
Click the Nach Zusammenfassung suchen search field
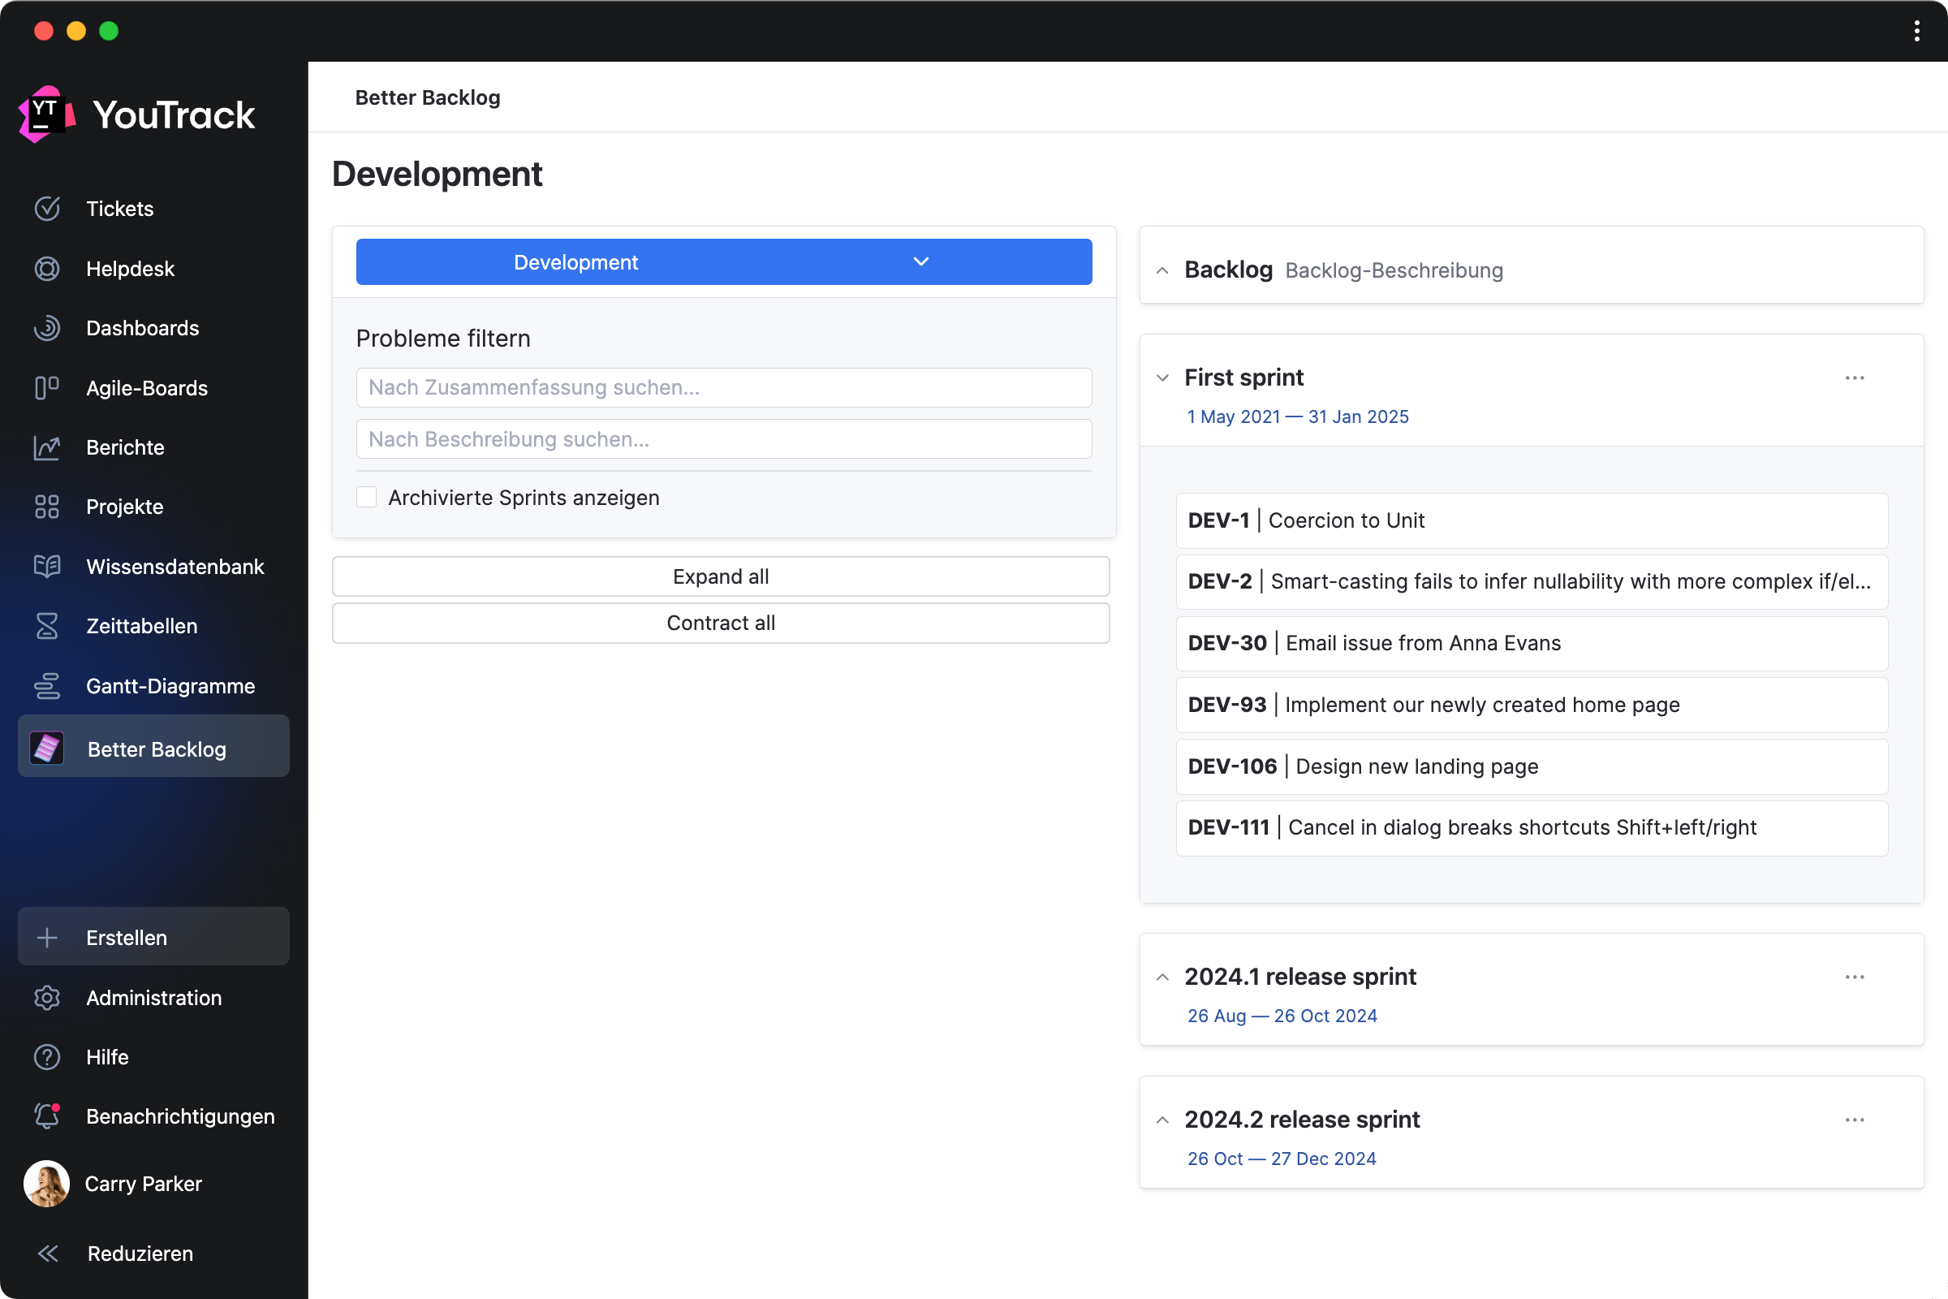click(723, 387)
